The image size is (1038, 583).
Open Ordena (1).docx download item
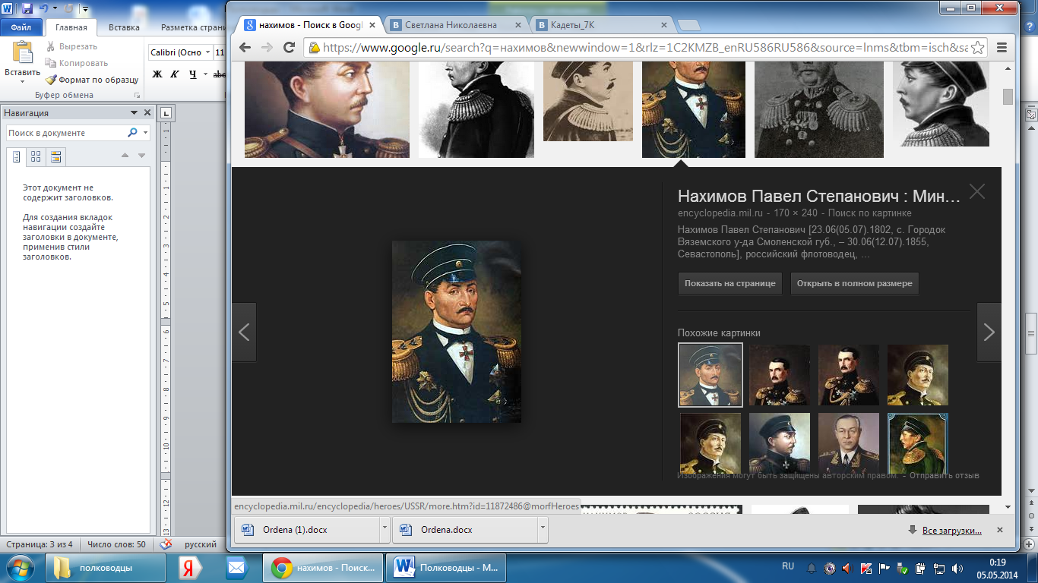[306, 529]
